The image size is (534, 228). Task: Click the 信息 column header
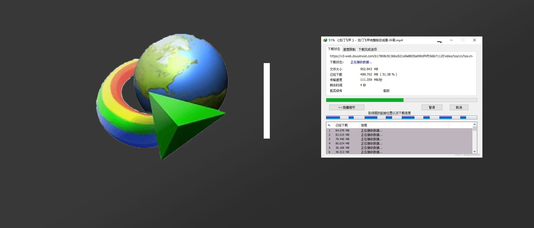404,125
